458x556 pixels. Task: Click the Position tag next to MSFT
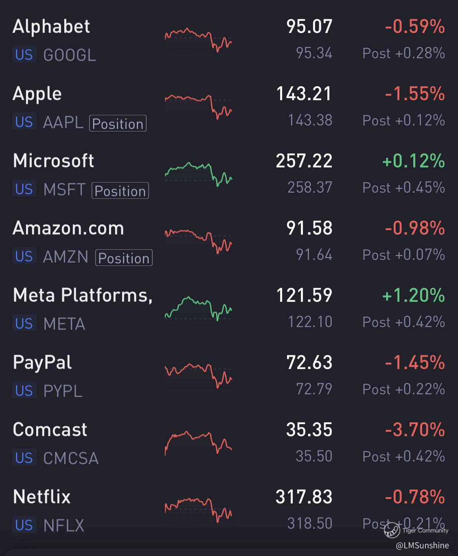point(121,191)
